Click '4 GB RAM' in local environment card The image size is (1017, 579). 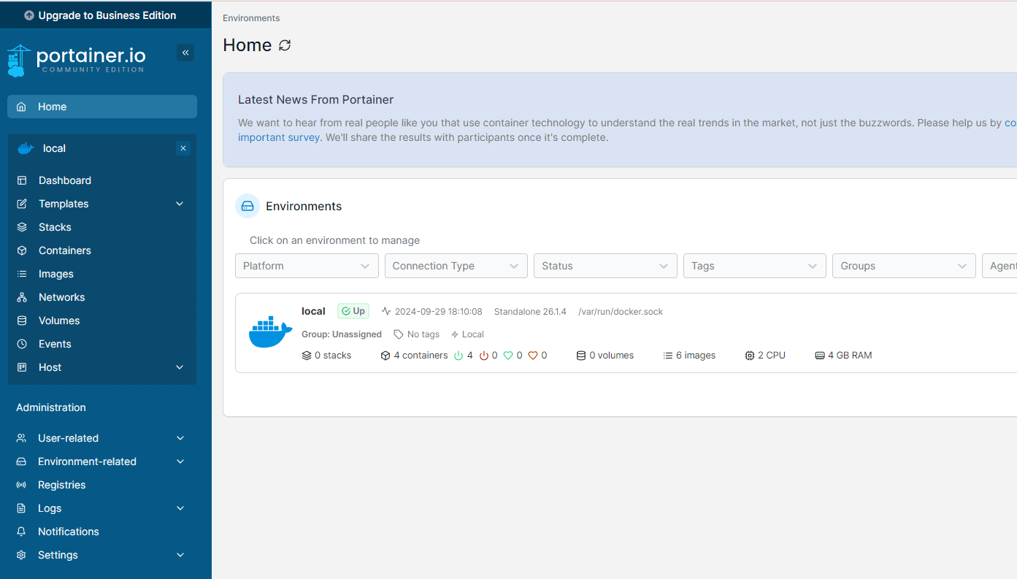point(843,356)
